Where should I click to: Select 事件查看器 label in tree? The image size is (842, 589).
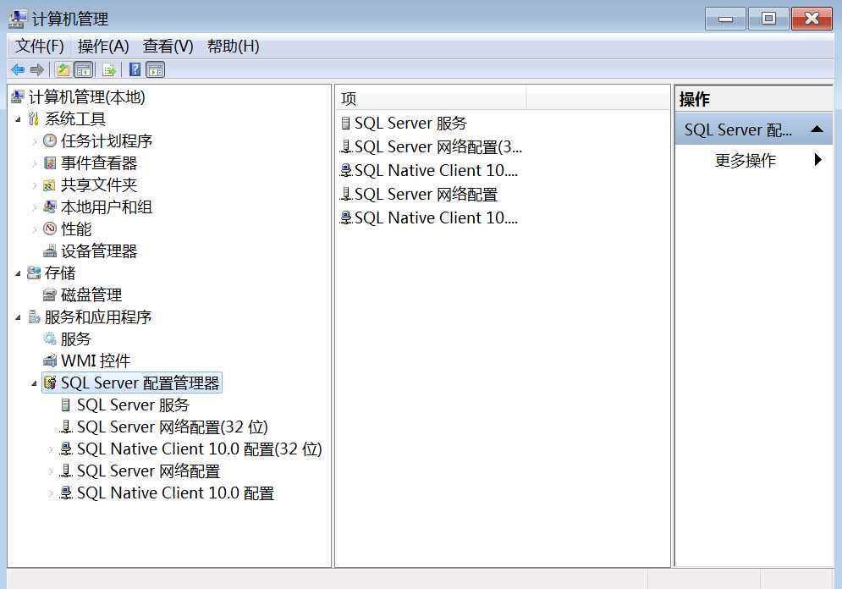[x=99, y=162]
